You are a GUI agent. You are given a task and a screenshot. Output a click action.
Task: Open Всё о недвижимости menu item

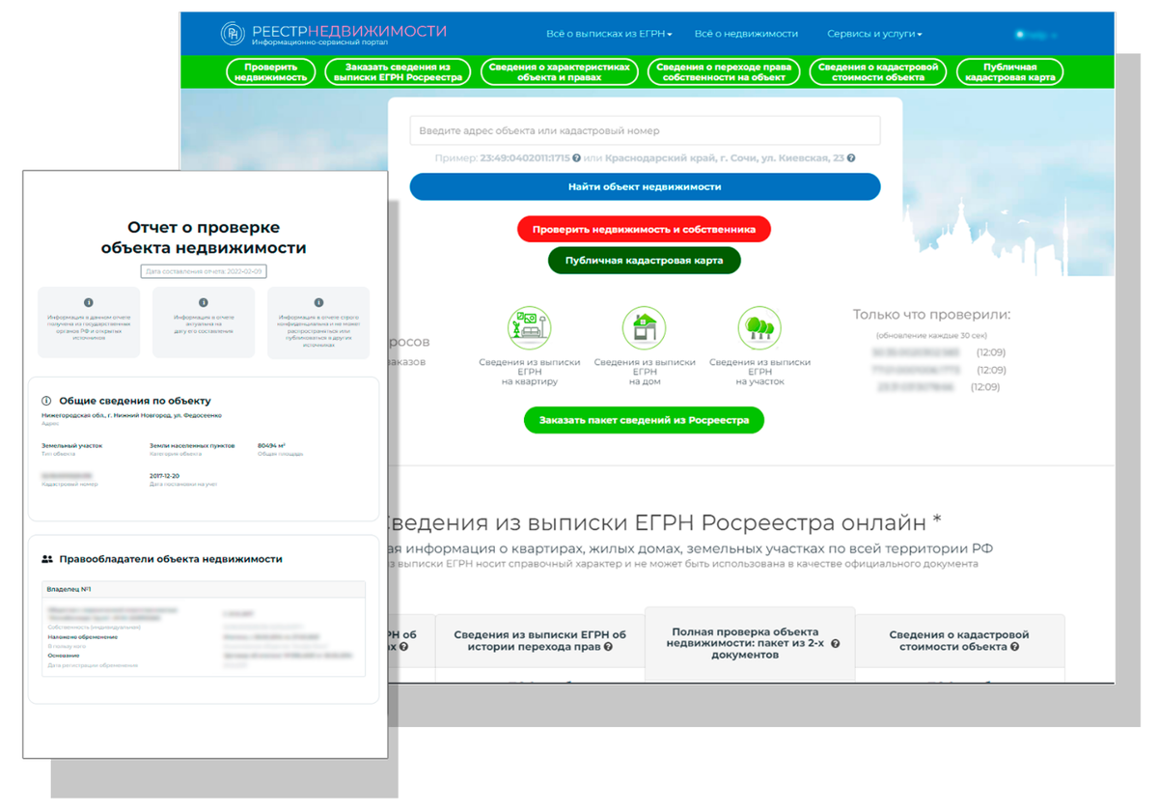(746, 34)
